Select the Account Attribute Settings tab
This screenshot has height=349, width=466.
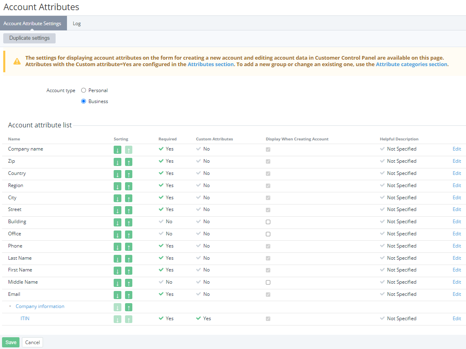[x=33, y=23]
